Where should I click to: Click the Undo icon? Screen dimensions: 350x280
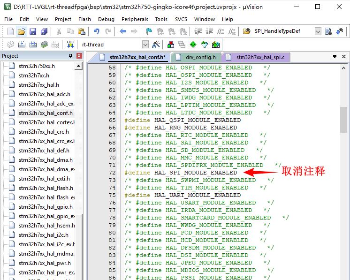tap(96, 31)
